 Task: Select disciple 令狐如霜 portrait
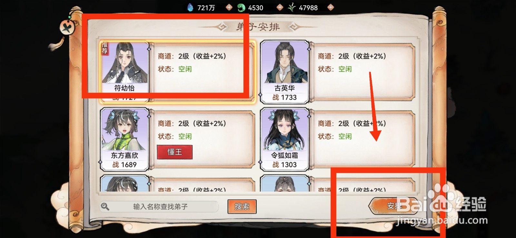coord(284,139)
